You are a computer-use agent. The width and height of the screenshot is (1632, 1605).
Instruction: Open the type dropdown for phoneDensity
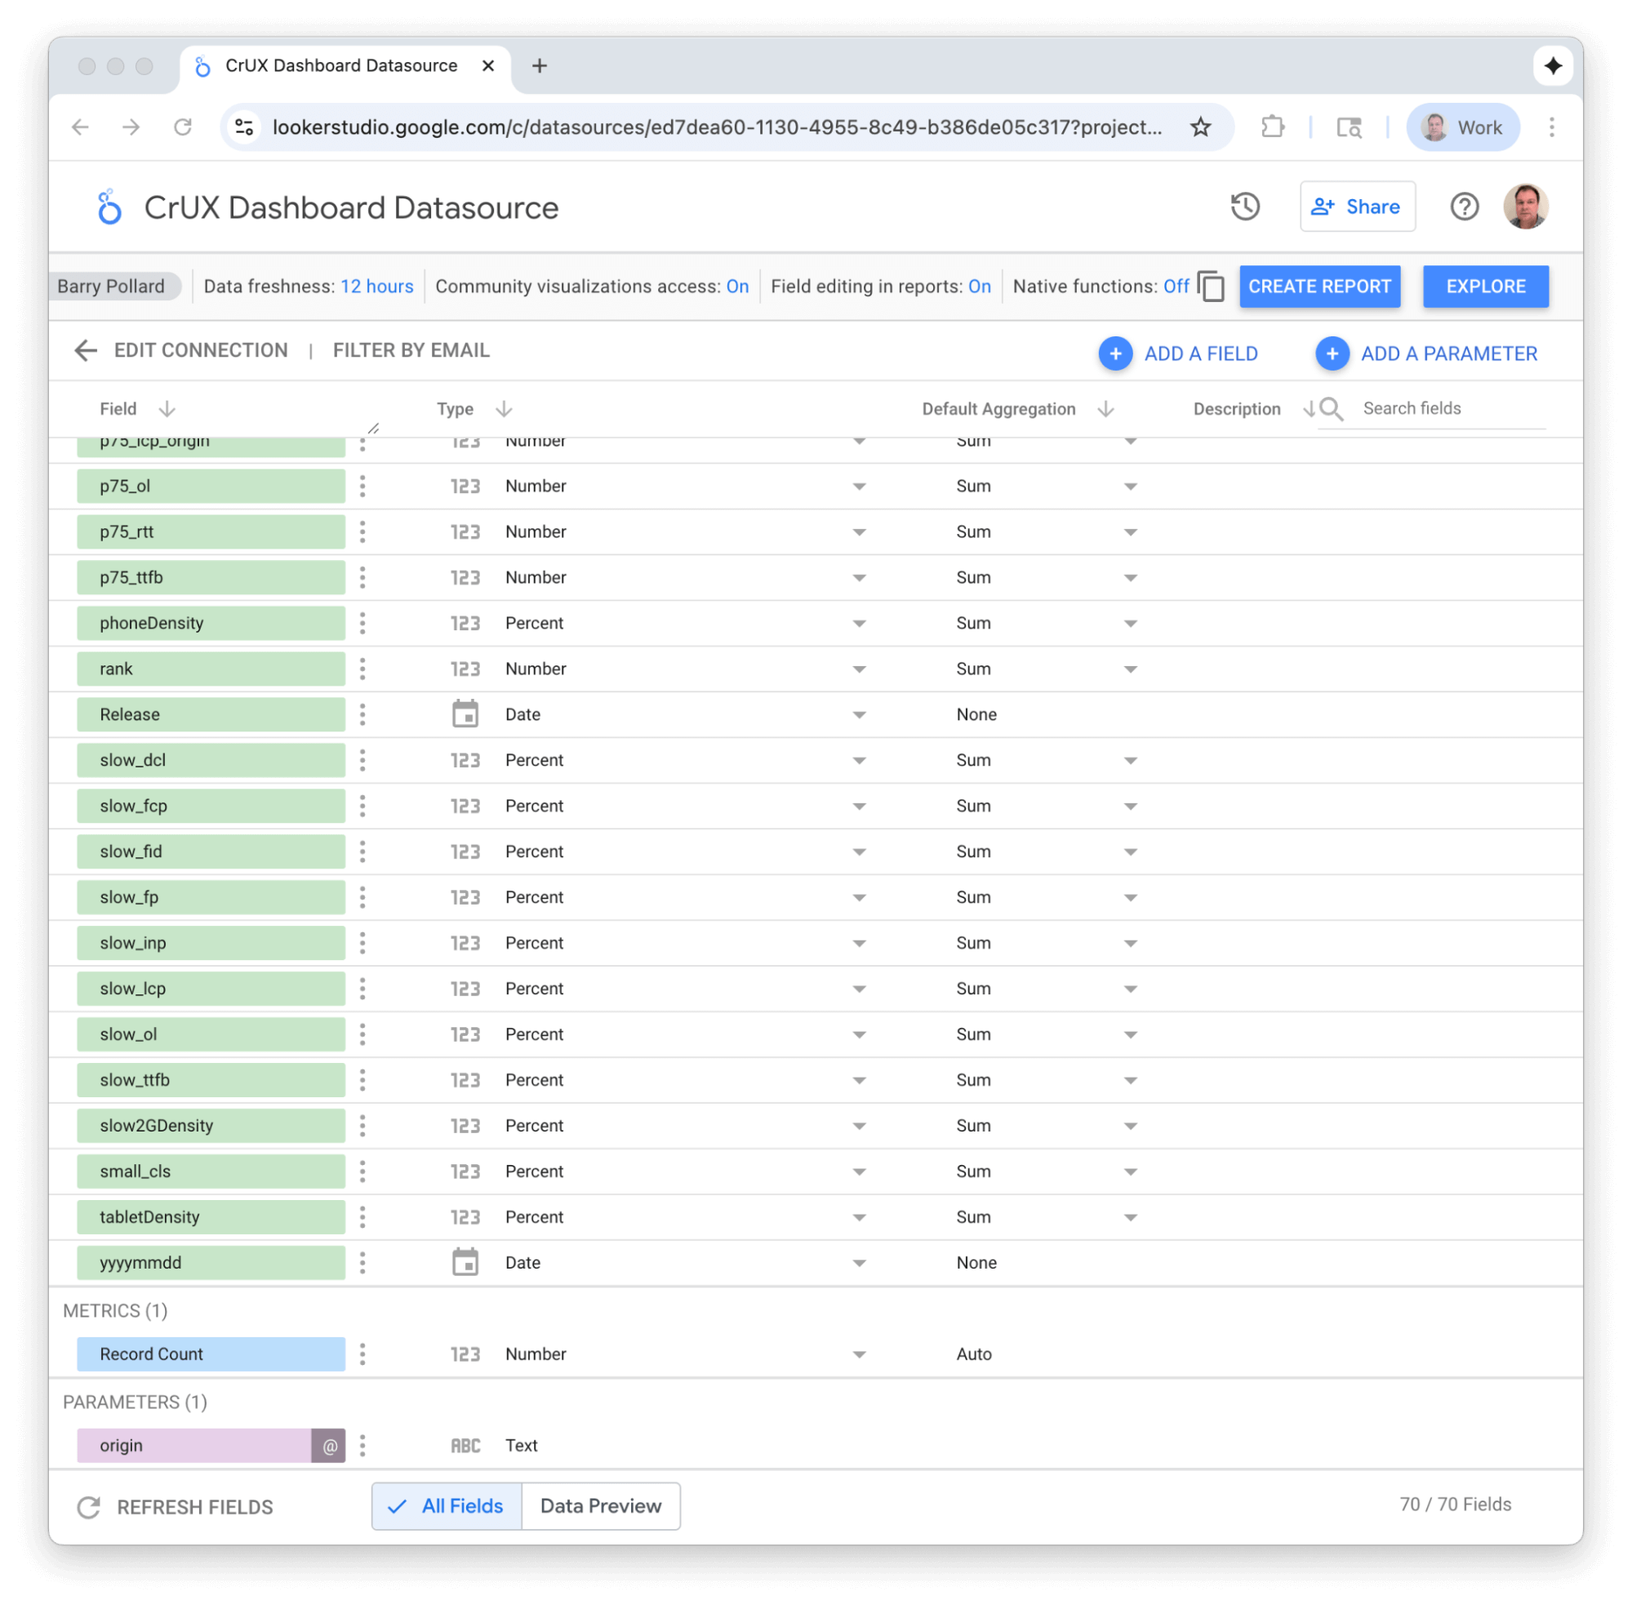click(858, 623)
